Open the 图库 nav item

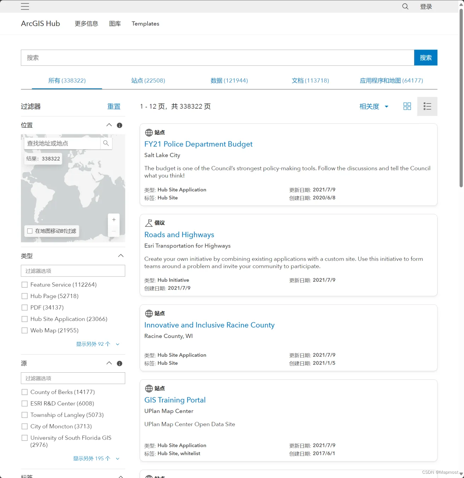tap(115, 24)
